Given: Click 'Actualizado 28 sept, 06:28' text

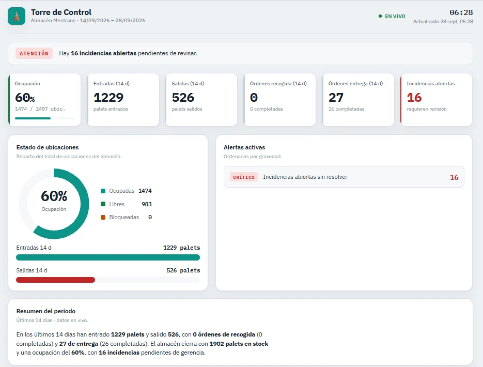Looking at the screenshot, I should click(x=443, y=22).
